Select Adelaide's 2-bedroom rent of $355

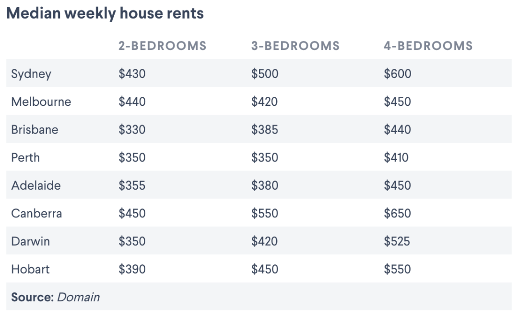coord(132,185)
